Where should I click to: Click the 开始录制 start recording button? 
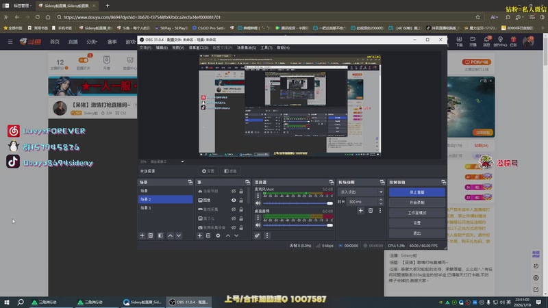(417, 203)
